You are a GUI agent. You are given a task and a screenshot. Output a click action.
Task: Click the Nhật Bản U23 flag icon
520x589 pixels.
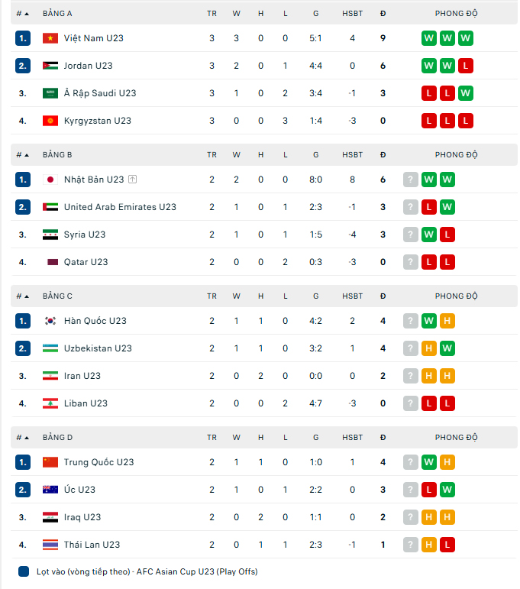coord(50,180)
